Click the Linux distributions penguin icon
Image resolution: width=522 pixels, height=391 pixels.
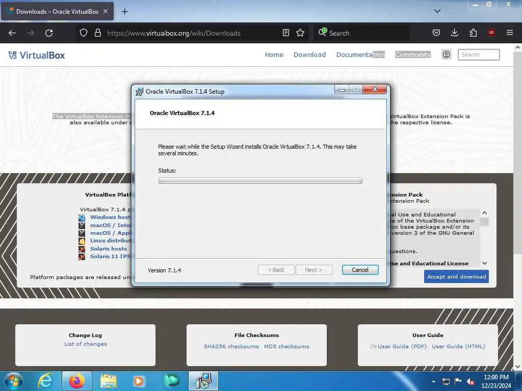(82, 241)
